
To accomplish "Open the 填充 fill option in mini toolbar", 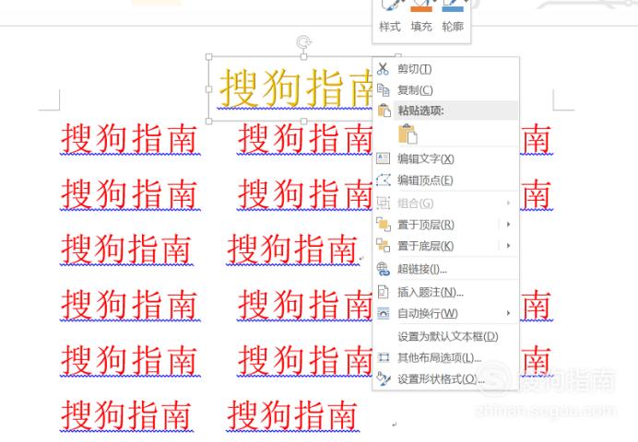I will pyautogui.click(x=421, y=17).
